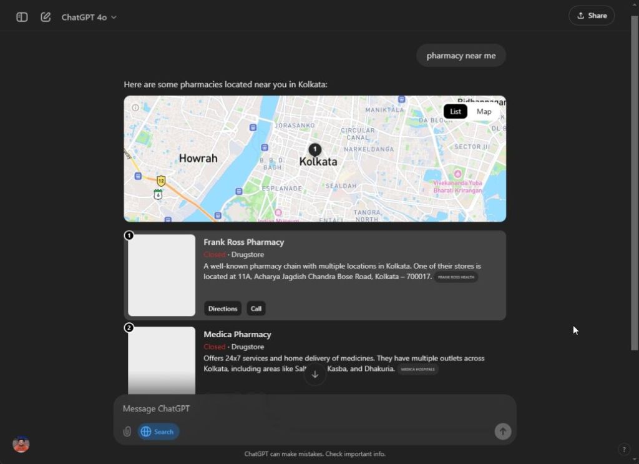639x464 pixels.
Task: Open Frank Ross Pharmacy photo thumbnail
Action: (162, 275)
